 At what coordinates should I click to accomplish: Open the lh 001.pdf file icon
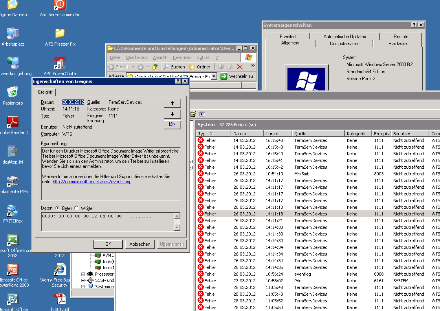point(60,302)
